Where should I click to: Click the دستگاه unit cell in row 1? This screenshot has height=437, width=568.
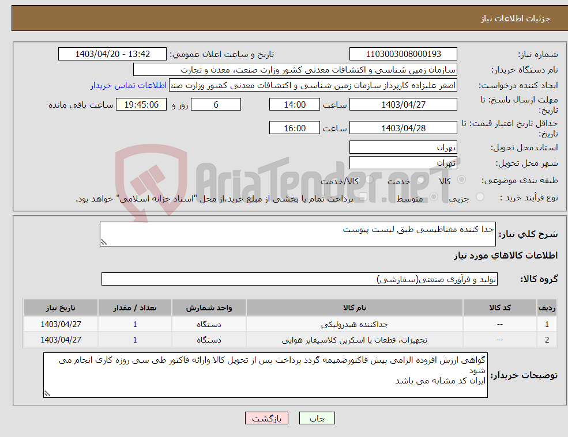(209, 324)
